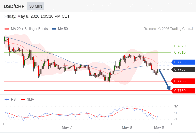Click the 9MA legend icon
This screenshot has height=133, width=196.
[23, 100]
